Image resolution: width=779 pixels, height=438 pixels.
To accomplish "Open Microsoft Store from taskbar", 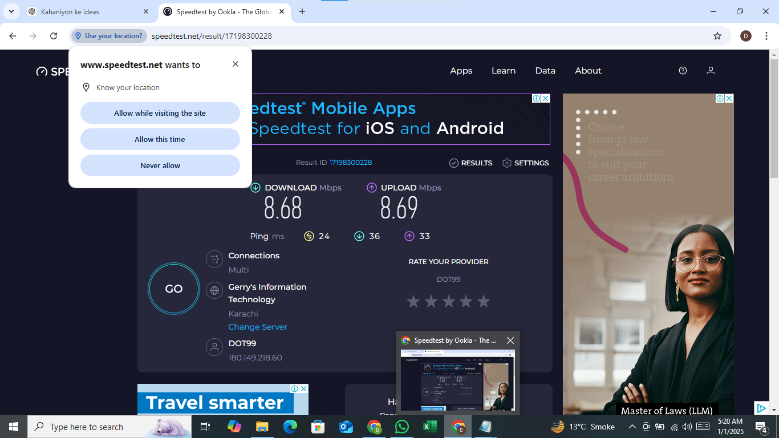I will 318,427.
